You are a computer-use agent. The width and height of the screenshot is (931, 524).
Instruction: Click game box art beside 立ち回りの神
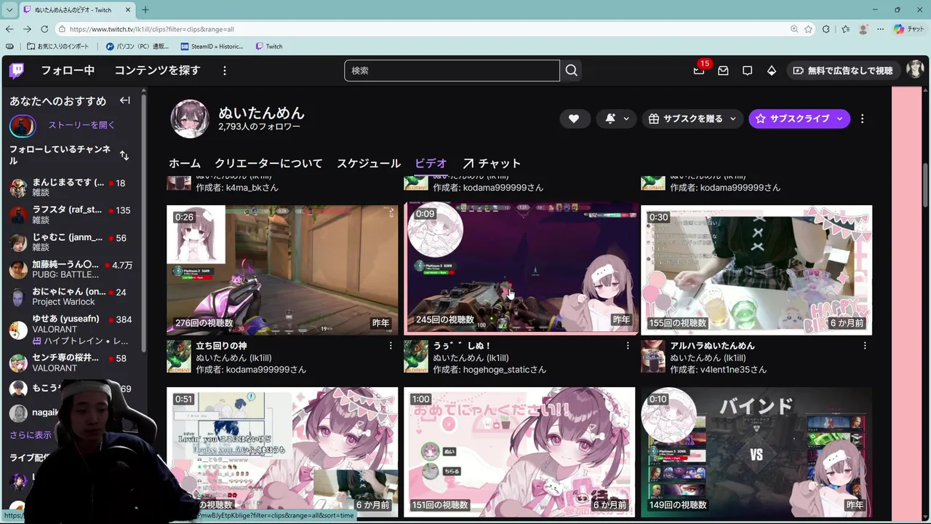click(x=179, y=356)
